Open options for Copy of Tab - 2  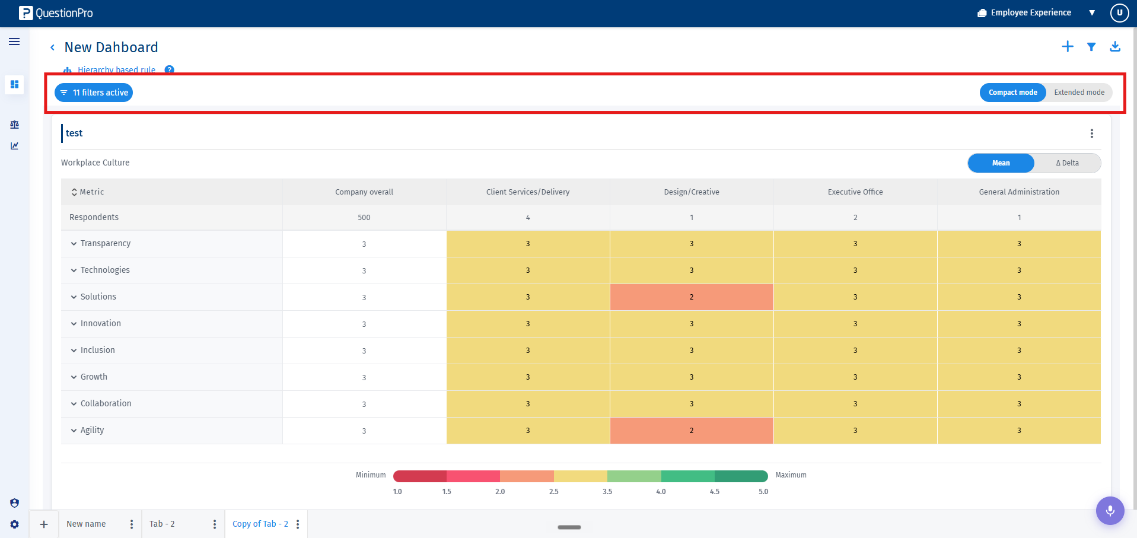(x=298, y=524)
